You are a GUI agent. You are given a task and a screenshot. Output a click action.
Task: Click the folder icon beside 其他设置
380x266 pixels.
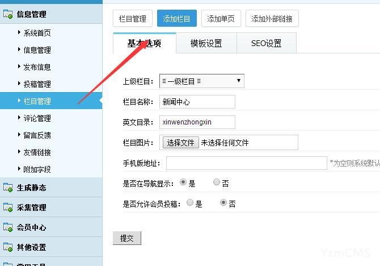(8, 248)
